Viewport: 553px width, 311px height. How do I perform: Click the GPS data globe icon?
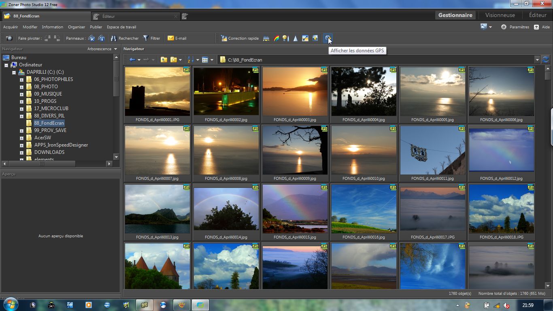point(327,38)
